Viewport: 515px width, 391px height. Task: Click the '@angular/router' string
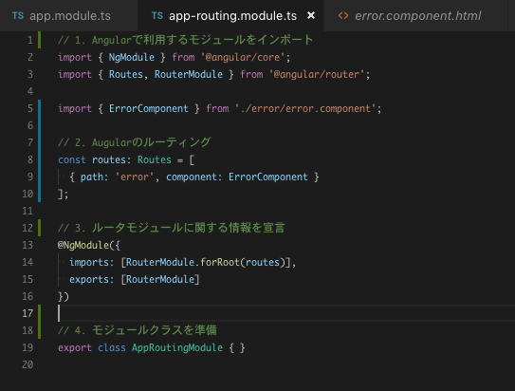[x=317, y=75]
